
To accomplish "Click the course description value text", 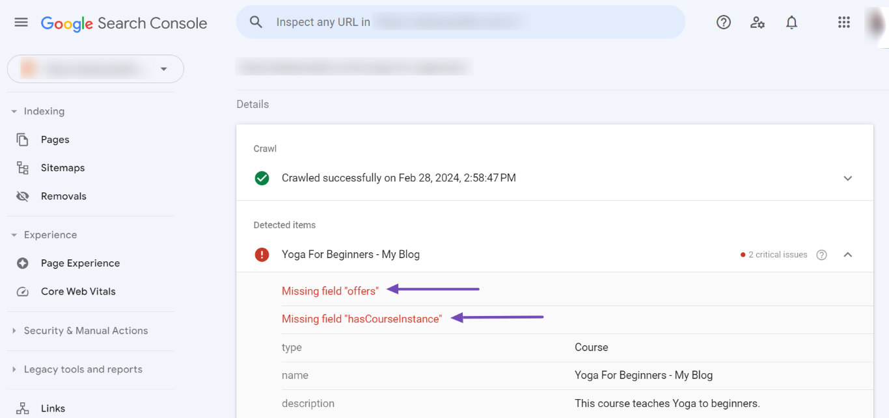I will tap(667, 404).
